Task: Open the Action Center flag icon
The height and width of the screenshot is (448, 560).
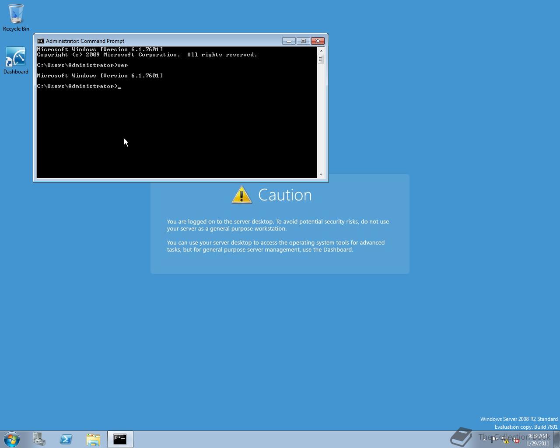Action: (x=494, y=440)
